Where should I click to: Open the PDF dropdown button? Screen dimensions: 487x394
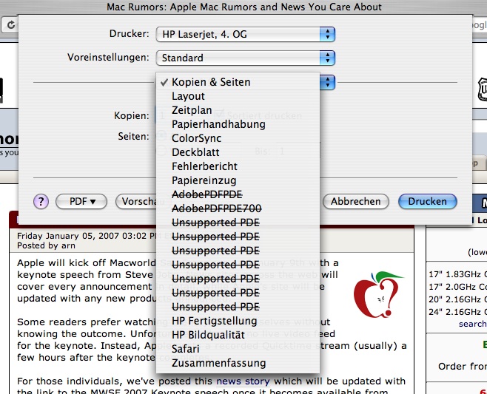tap(81, 202)
